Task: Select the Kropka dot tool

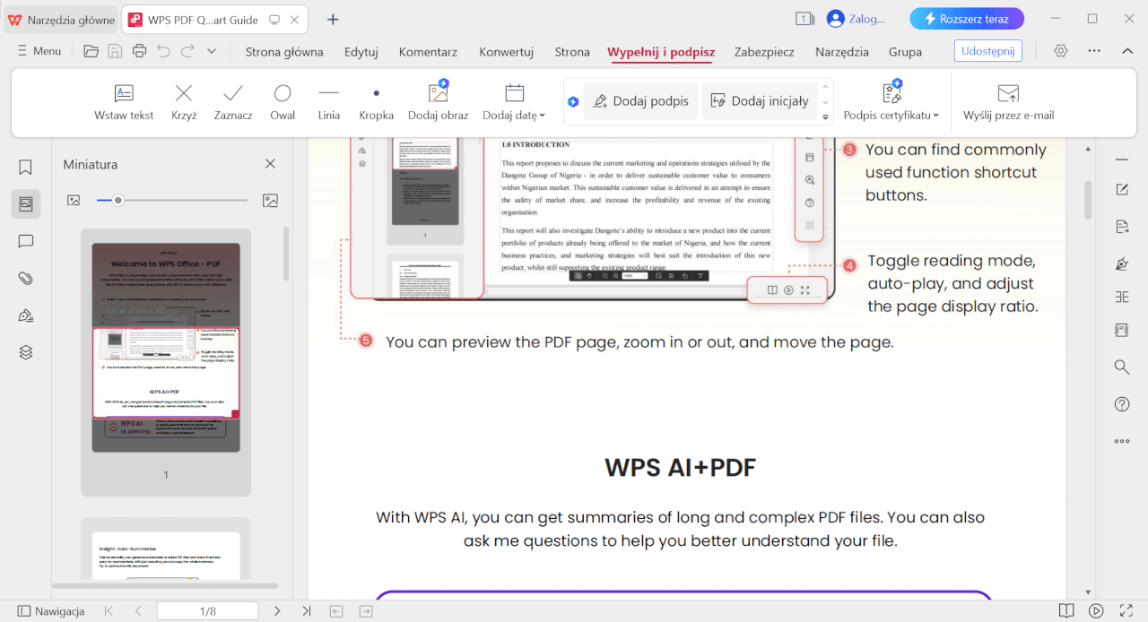Action: click(x=376, y=102)
